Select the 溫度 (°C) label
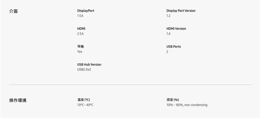 tap(84, 100)
